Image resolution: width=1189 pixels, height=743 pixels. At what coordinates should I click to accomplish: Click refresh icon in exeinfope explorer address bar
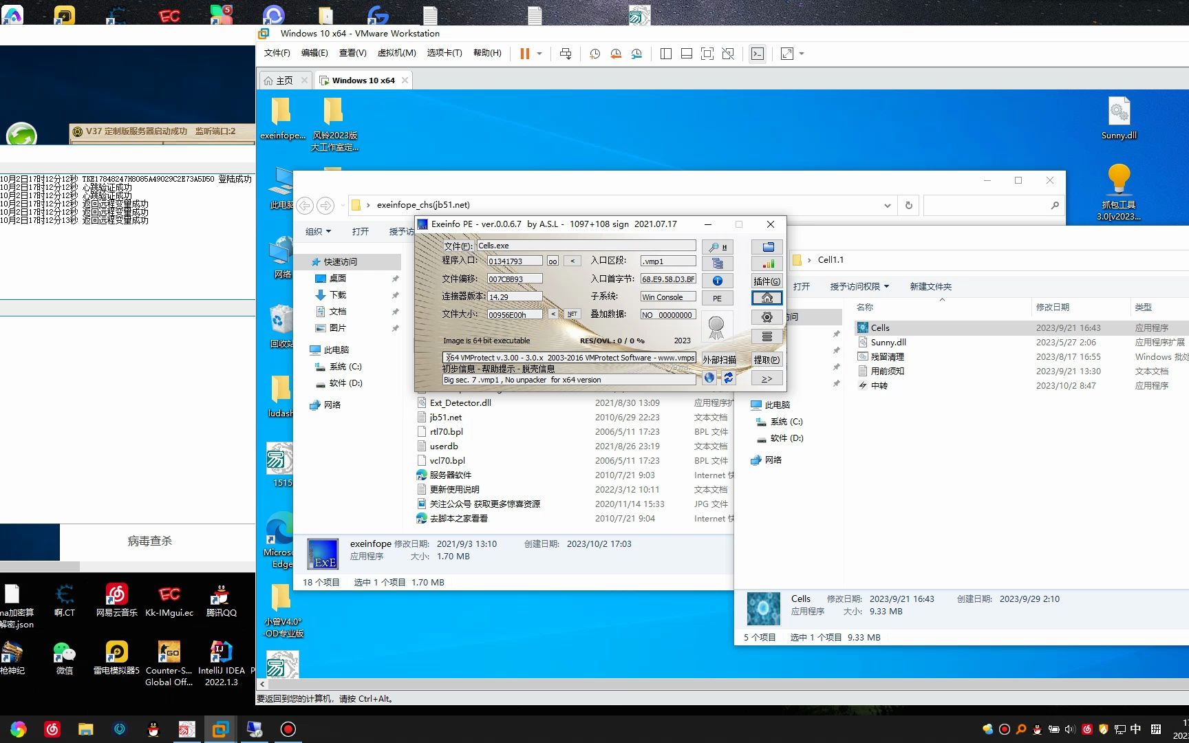click(x=908, y=205)
